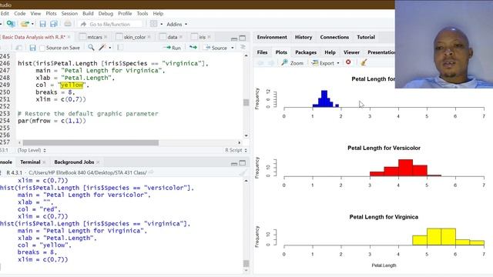Minimize the console pane
Screen dimensions: 493x277
[234, 163]
